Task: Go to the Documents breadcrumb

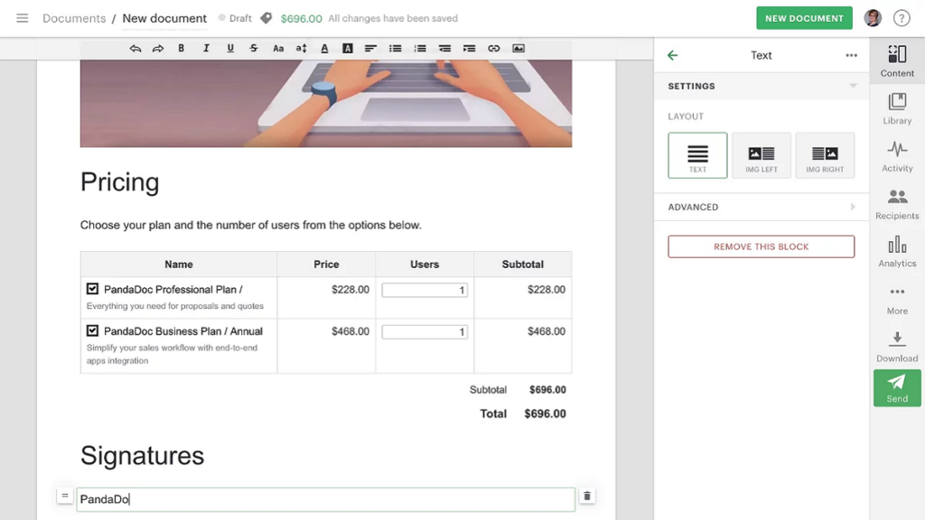Action: pos(74,18)
